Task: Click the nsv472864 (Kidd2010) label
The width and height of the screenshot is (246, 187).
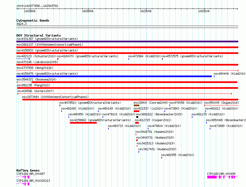Action: click(145, 56)
